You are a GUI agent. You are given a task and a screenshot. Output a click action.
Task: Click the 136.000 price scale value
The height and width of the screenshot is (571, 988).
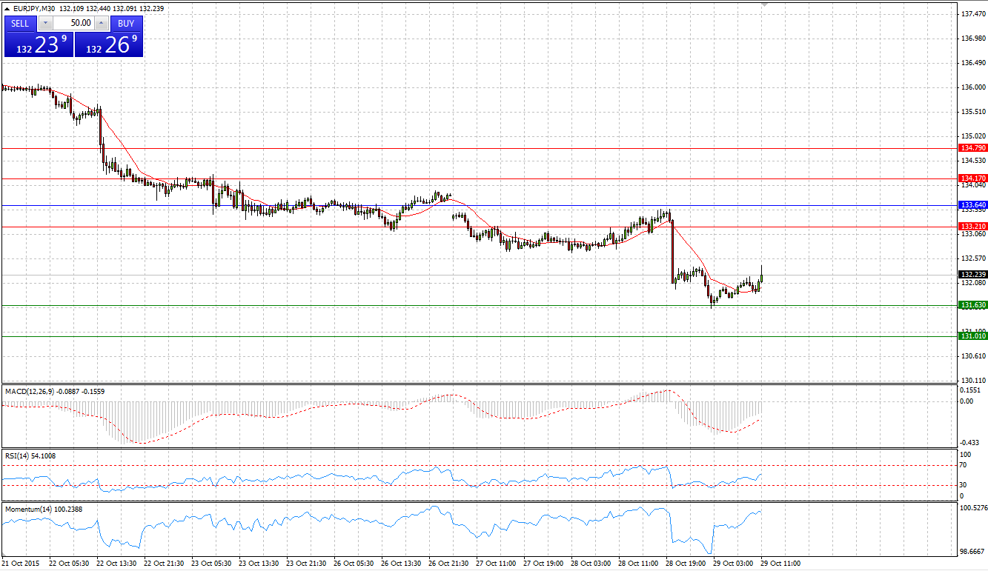pyautogui.click(x=972, y=87)
